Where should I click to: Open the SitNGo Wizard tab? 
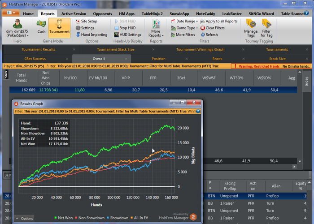[261, 14]
